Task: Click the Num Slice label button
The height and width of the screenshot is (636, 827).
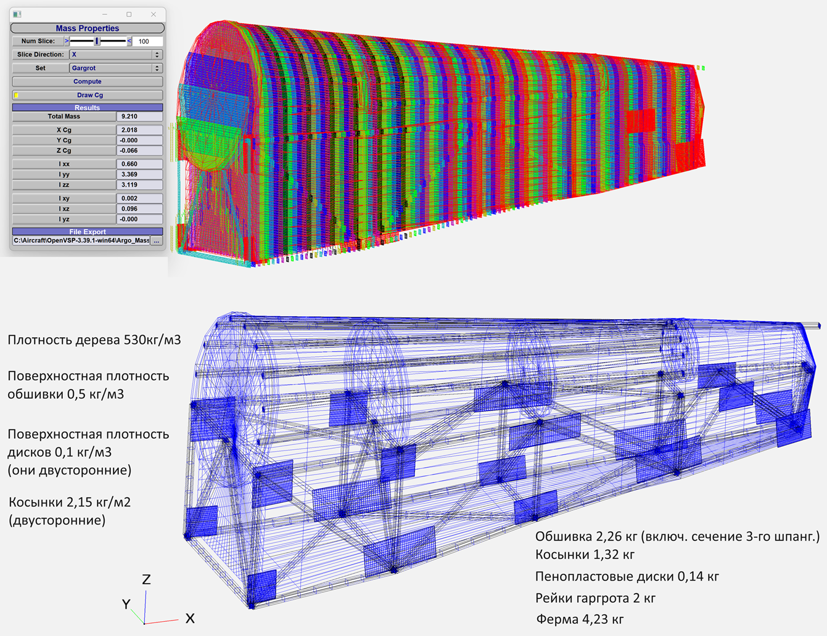Action: tap(38, 41)
